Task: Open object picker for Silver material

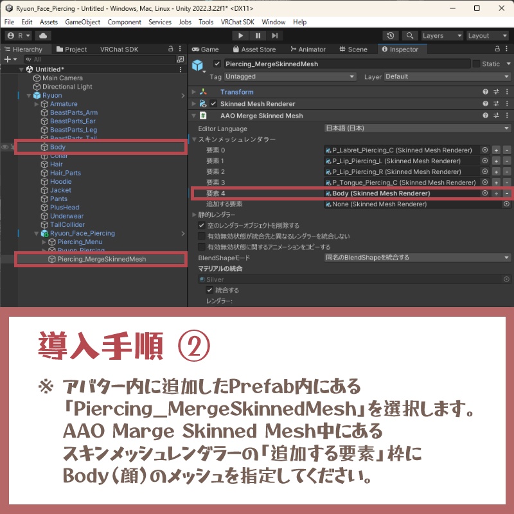Action: click(506, 279)
